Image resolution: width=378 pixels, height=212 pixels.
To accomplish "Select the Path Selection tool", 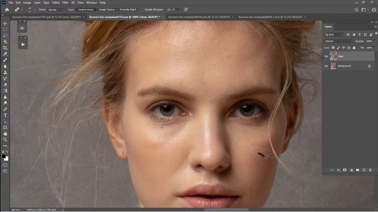I will [5, 121].
